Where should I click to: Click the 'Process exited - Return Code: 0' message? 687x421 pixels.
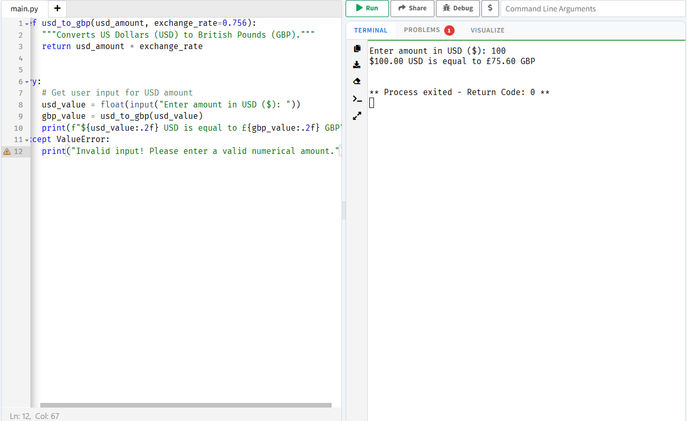click(x=459, y=92)
